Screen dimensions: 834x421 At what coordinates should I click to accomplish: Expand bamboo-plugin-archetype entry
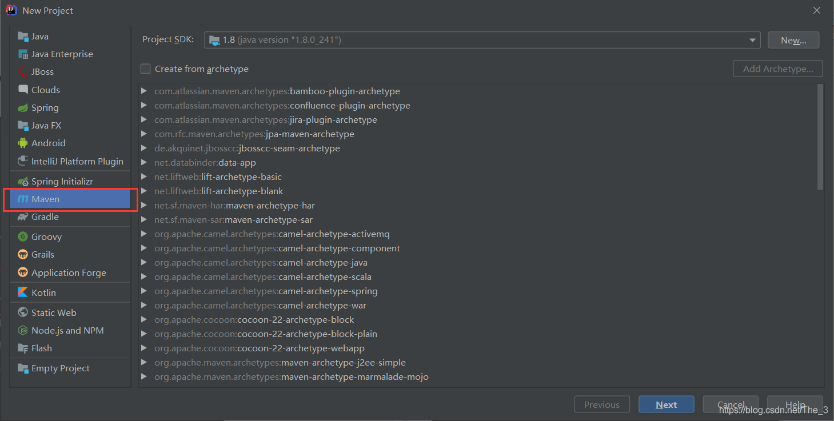144,91
